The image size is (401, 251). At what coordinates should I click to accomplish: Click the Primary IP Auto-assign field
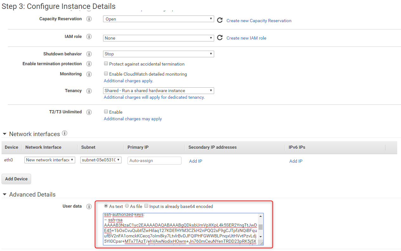pos(154,160)
